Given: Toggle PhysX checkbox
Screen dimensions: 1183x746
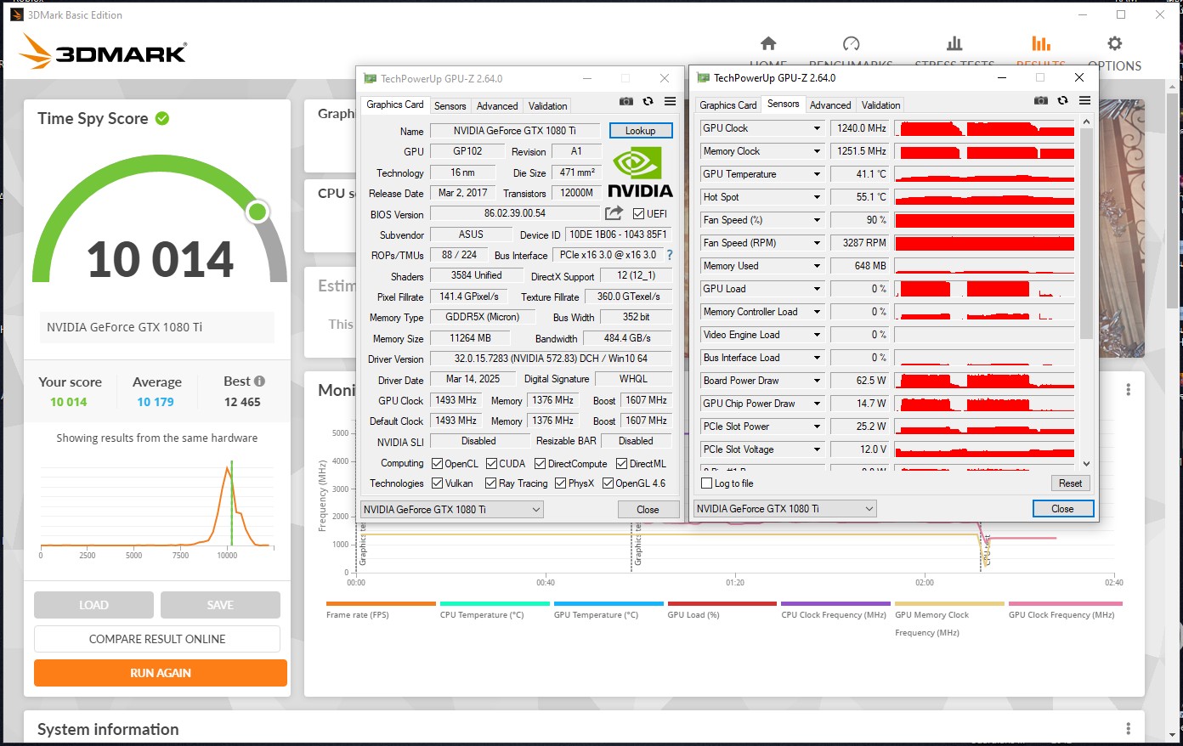Looking at the screenshot, I should [x=560, y=483].
